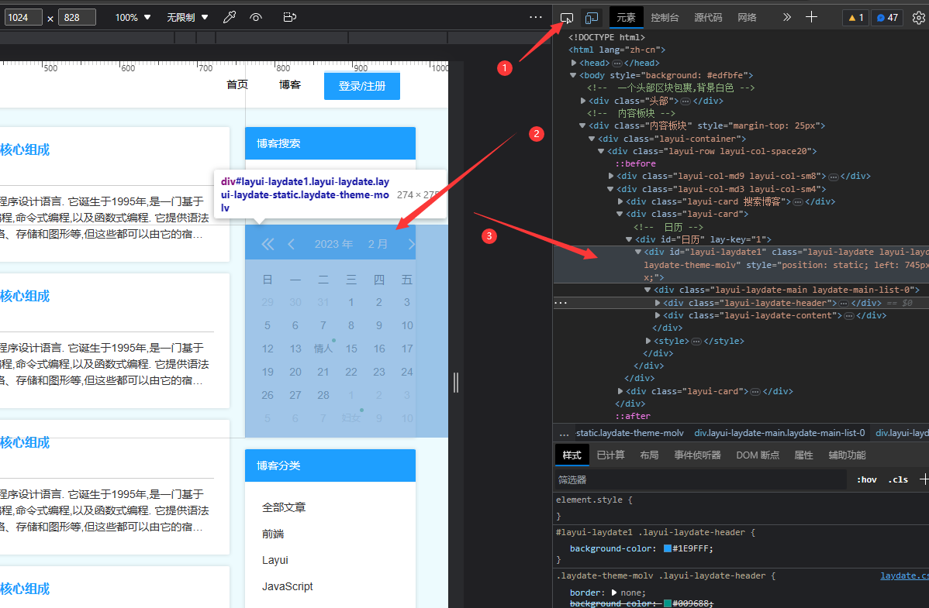Select the 前端 category

pos(273,534)
